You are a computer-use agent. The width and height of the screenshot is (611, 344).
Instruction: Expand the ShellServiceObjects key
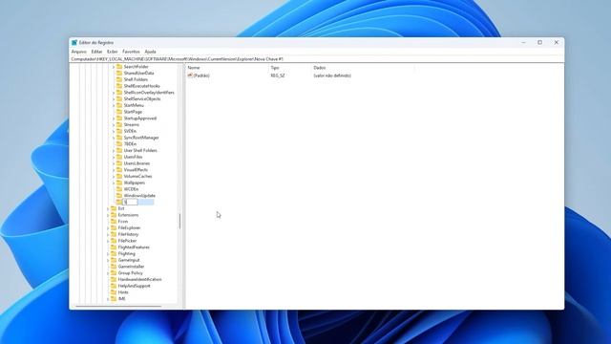point(114,98)
